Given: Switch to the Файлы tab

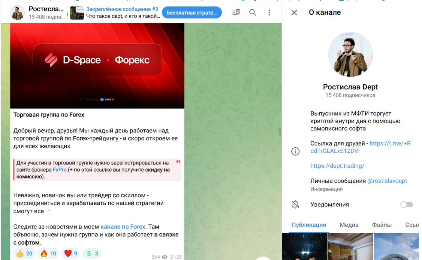Looking at the screenshot, I should [x=382, y=225].
